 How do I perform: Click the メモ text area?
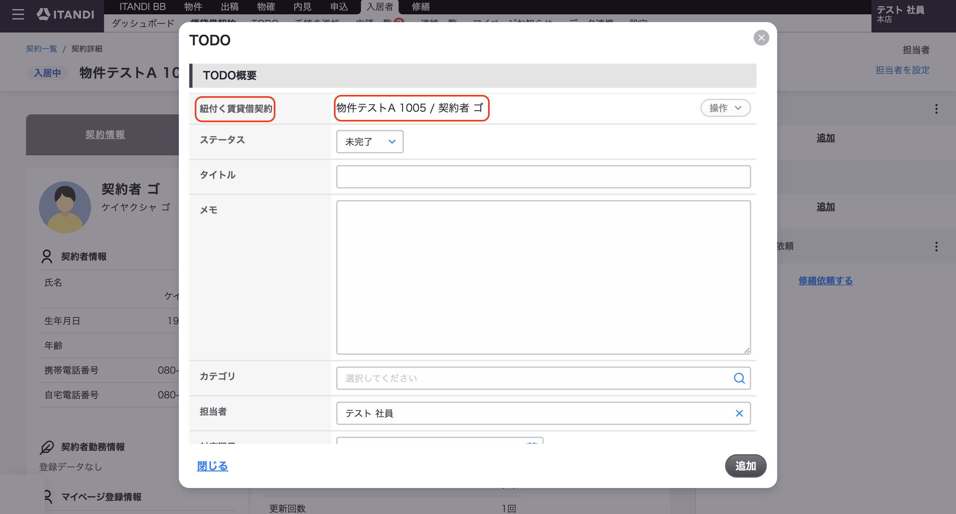(543, 277)
